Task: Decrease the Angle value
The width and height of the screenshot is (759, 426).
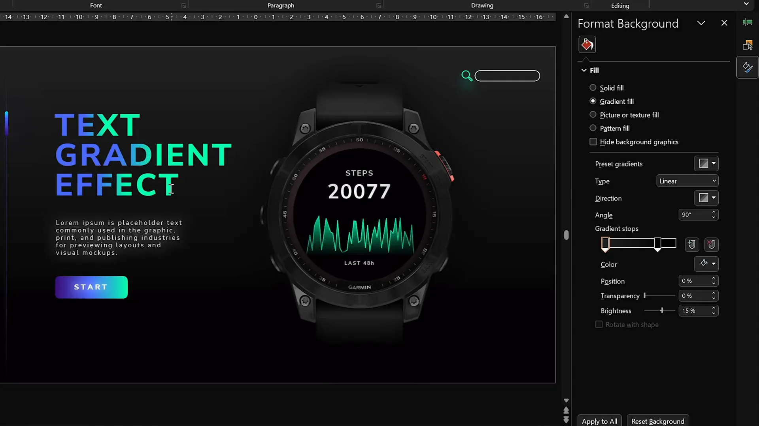Action: [714, 217]
